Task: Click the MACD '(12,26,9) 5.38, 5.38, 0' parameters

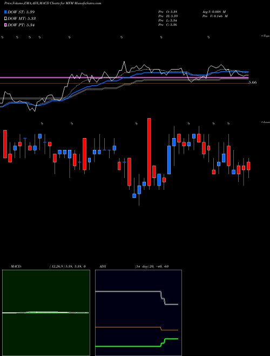Action: click(67, 266)
